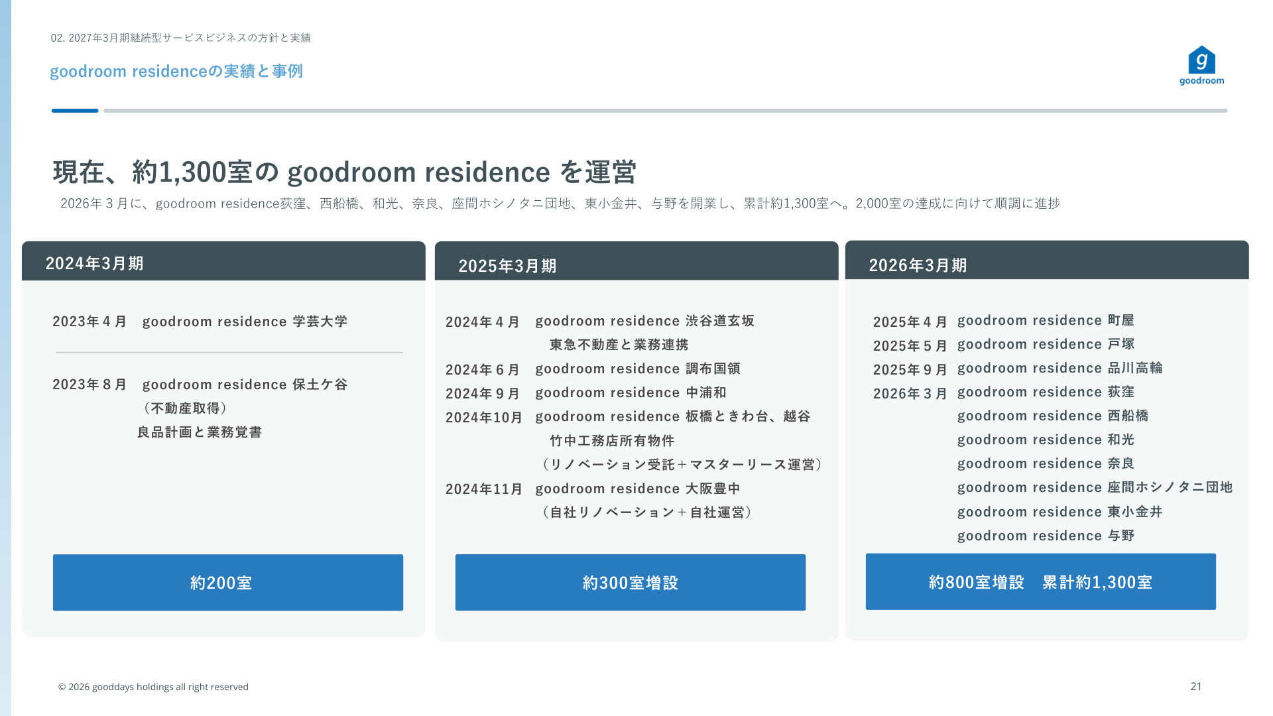Viewport: 1273px width, 716px height.
Task: Click the 2025年3月期 column header
Action: pos(636,261)
